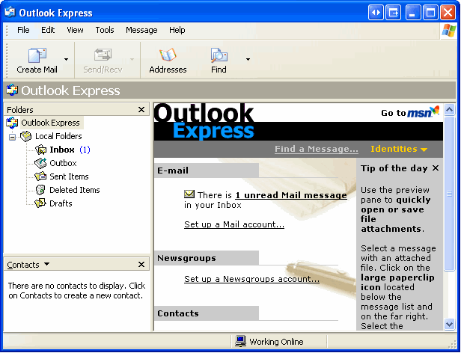Click the Create Mail toolbar icon
Image resolution: width=461 pixels, height=353 pixels.
tap(37, 55)
